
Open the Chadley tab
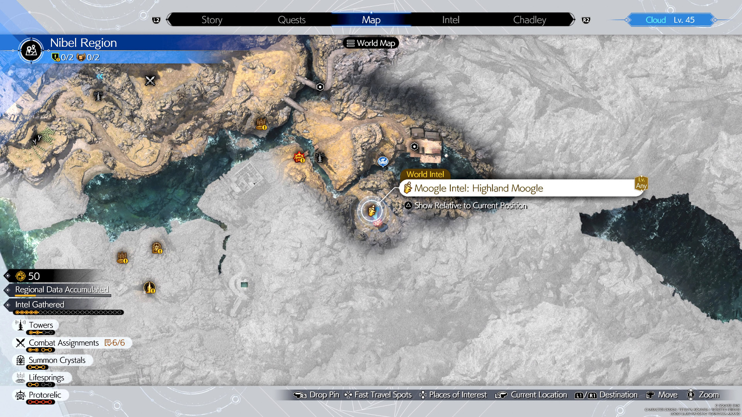click(x=529, y=20)
